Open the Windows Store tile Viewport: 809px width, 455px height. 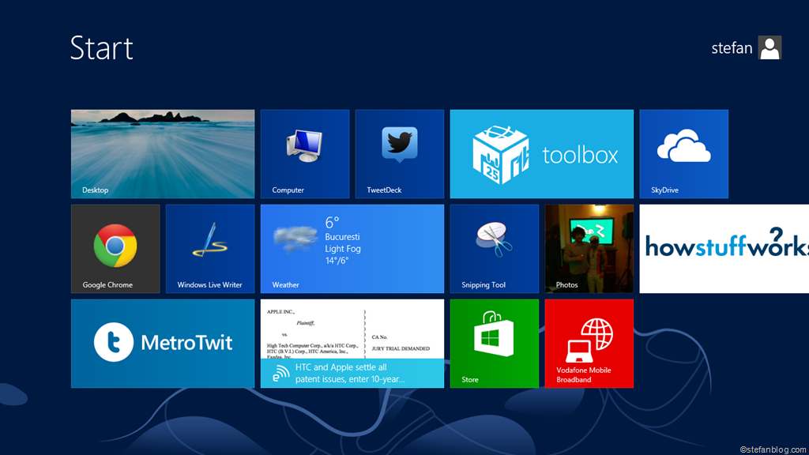495,344
